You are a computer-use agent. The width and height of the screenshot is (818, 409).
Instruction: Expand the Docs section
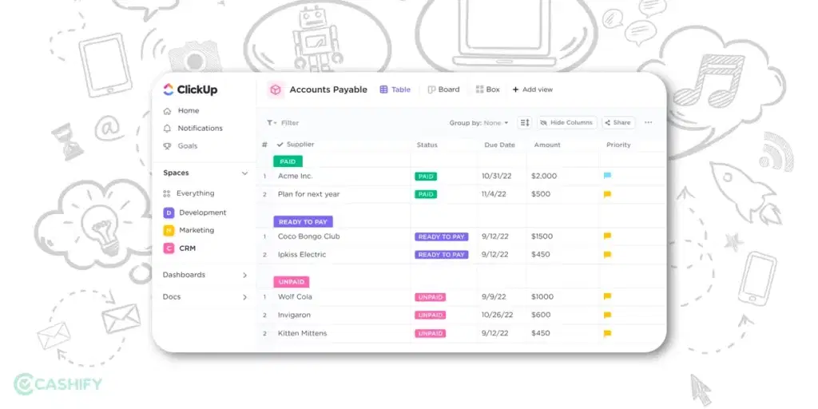pos(244,297)
